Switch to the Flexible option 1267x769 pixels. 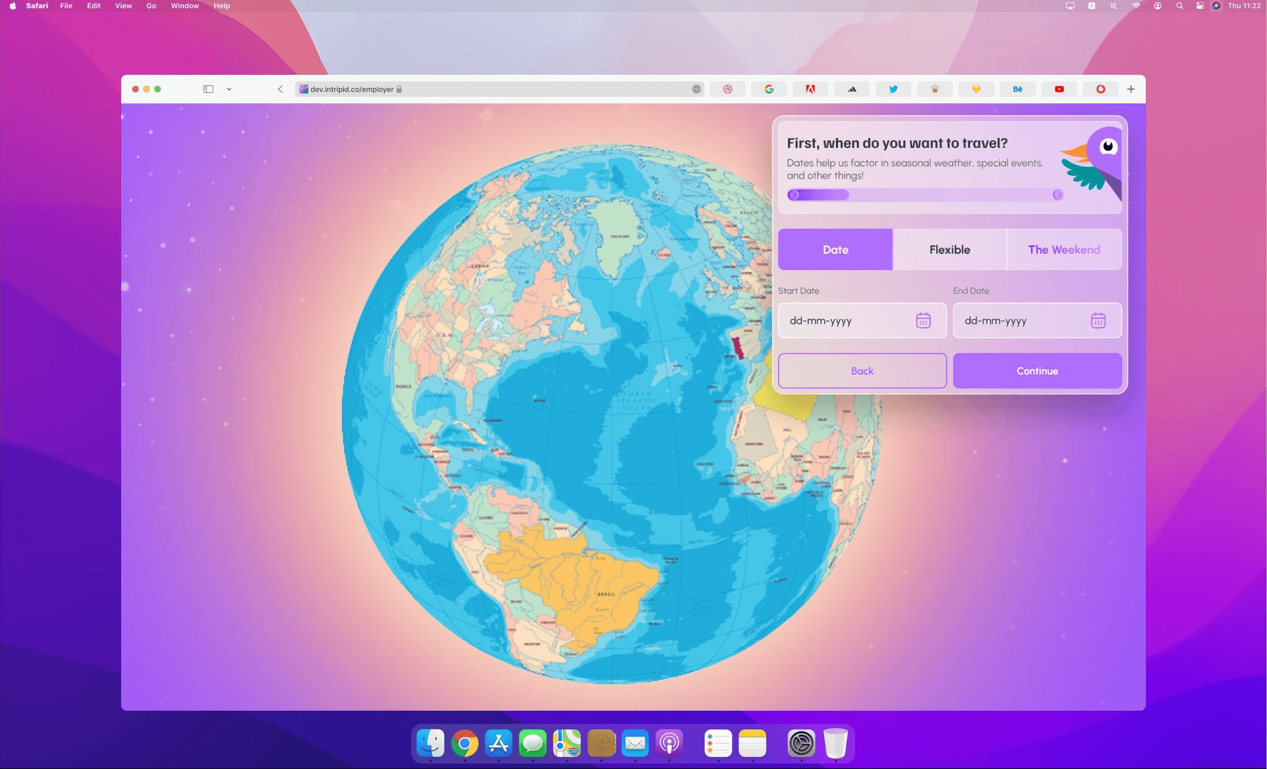(949, 250)
